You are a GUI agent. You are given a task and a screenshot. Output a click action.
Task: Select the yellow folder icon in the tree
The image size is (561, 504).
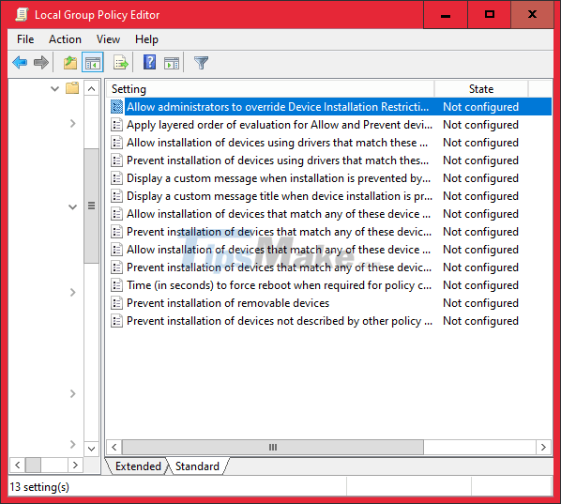click(72, 88)
